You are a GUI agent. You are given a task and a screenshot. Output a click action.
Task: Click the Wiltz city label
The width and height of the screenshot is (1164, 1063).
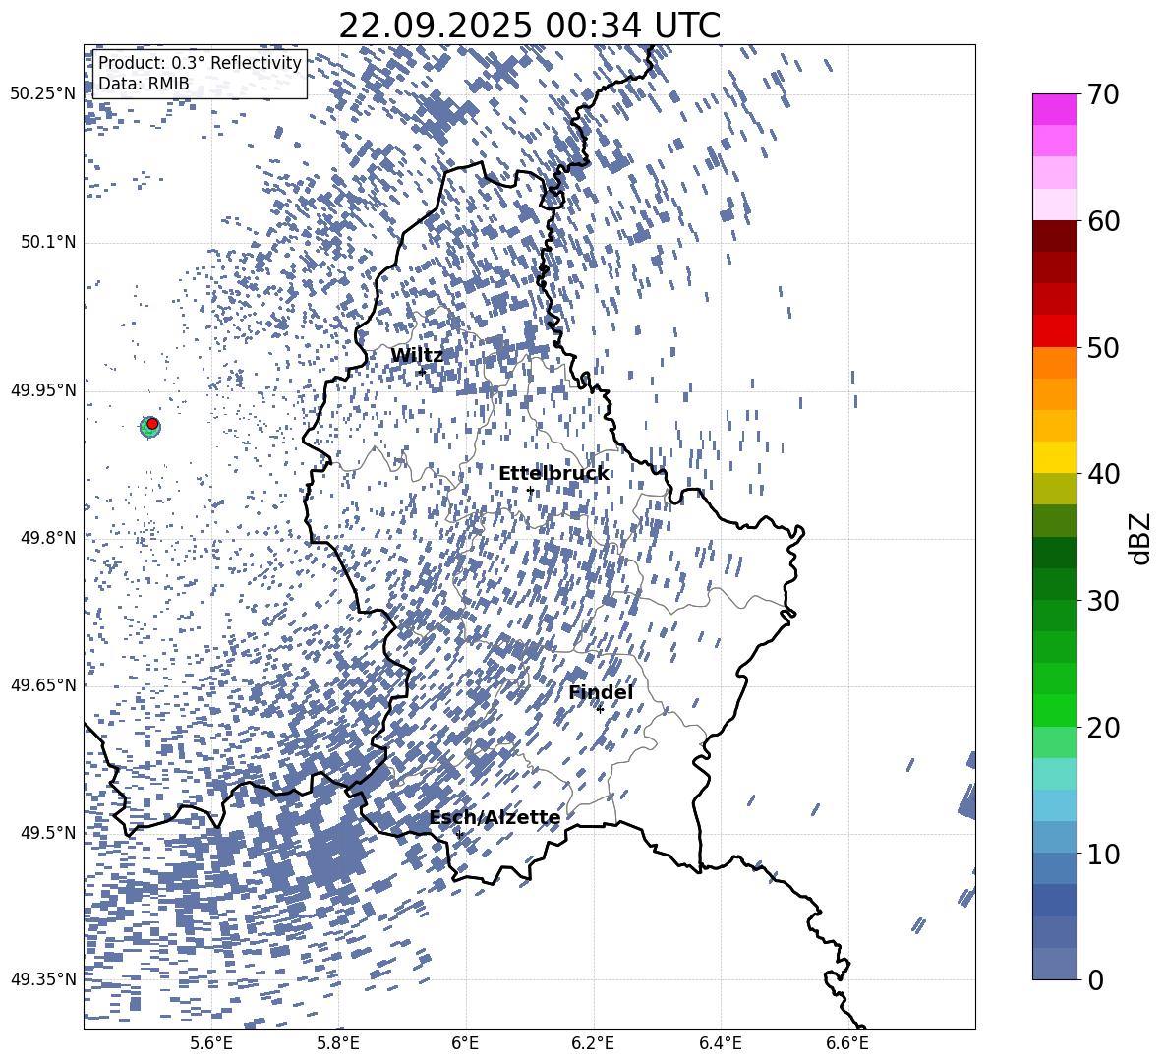[417, 356]
